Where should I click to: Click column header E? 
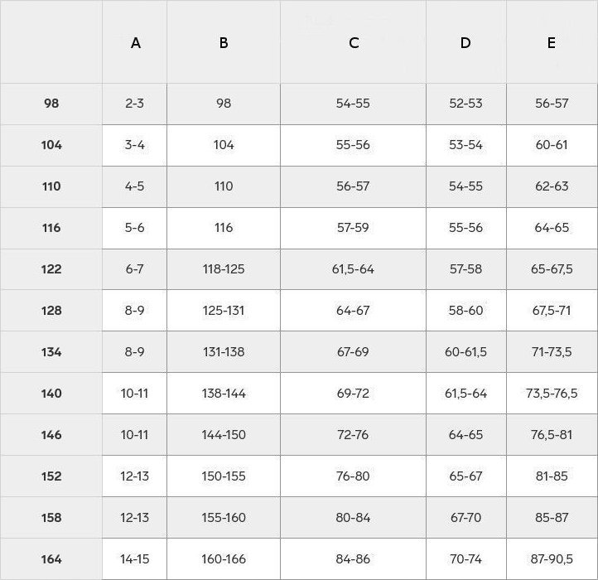pyautogui.click(x=552, y=42)
